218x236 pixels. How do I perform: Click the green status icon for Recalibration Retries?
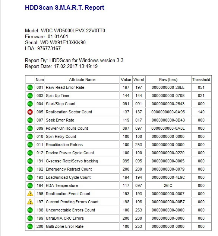point(30,145)
